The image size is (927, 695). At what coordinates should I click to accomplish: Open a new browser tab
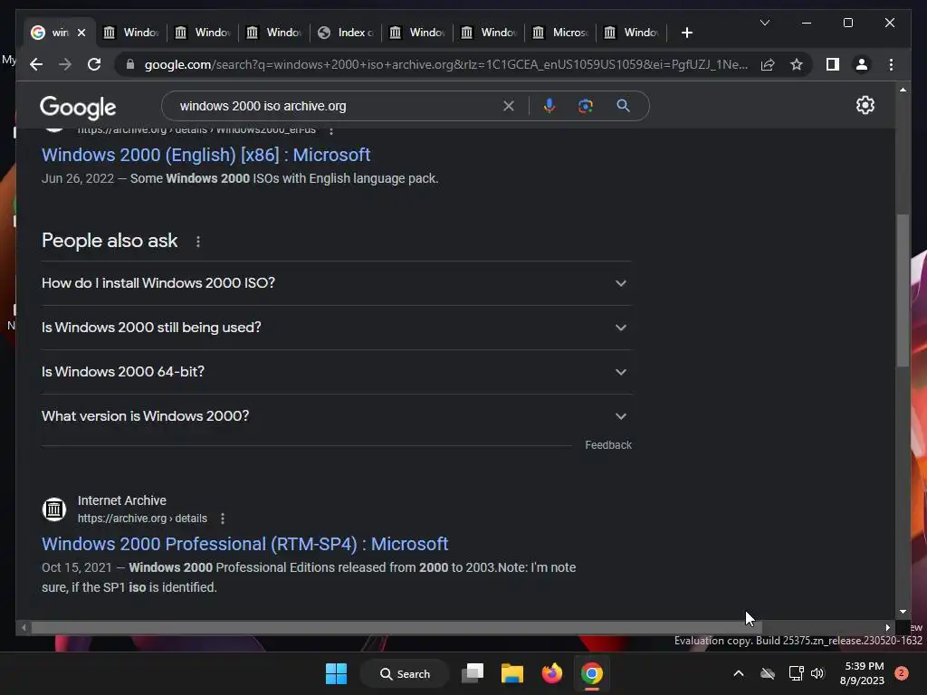coord(686,33)
